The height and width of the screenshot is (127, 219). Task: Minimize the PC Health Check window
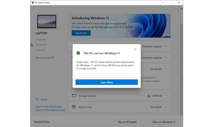point(163,3)
